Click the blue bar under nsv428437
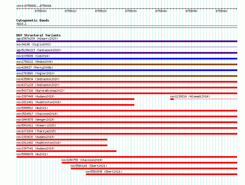245x185 pixels. tap(127, 70)
